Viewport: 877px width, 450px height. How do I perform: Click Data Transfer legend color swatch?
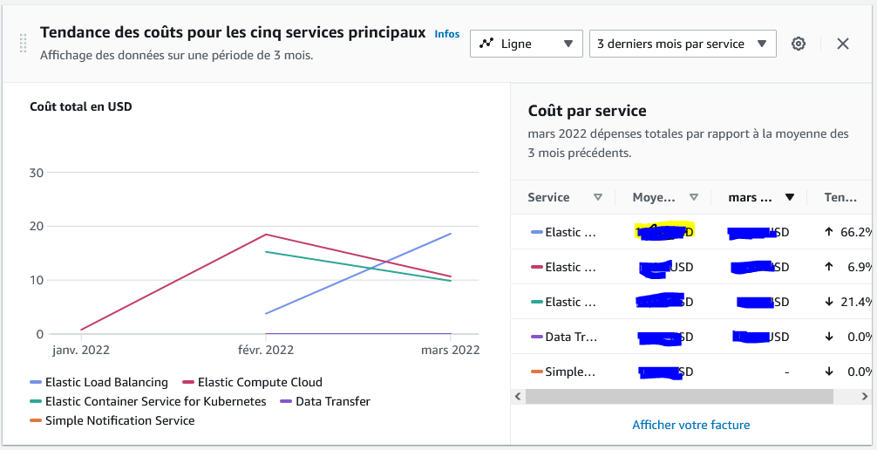pos(286,402)
